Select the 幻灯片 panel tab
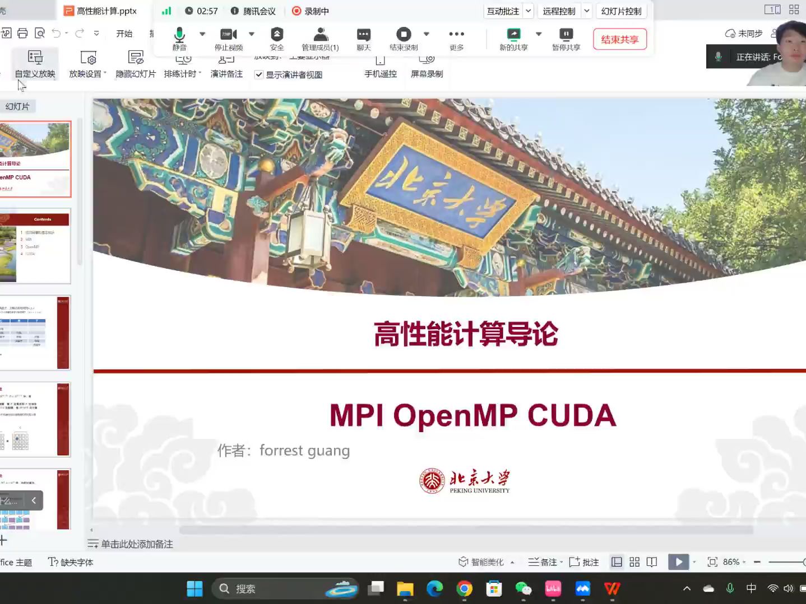Viewport: 806px width, 604px height. pyautogui.click(x=17, y=106)
